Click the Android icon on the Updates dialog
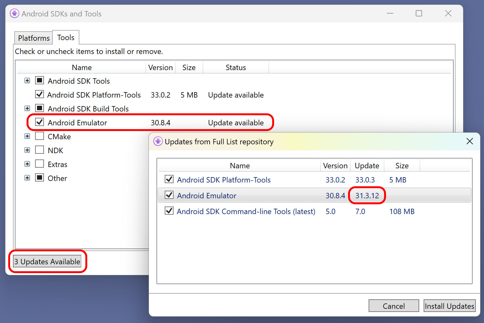 pyautogui.click(x=158, y=141)
